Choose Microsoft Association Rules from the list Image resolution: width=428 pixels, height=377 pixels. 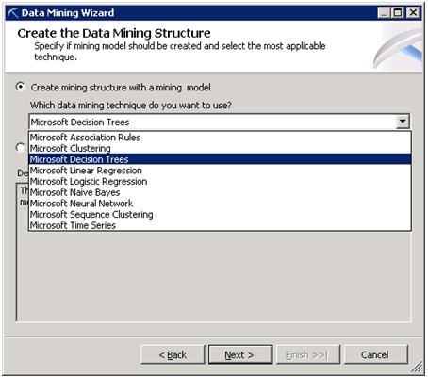pos(220,138)
